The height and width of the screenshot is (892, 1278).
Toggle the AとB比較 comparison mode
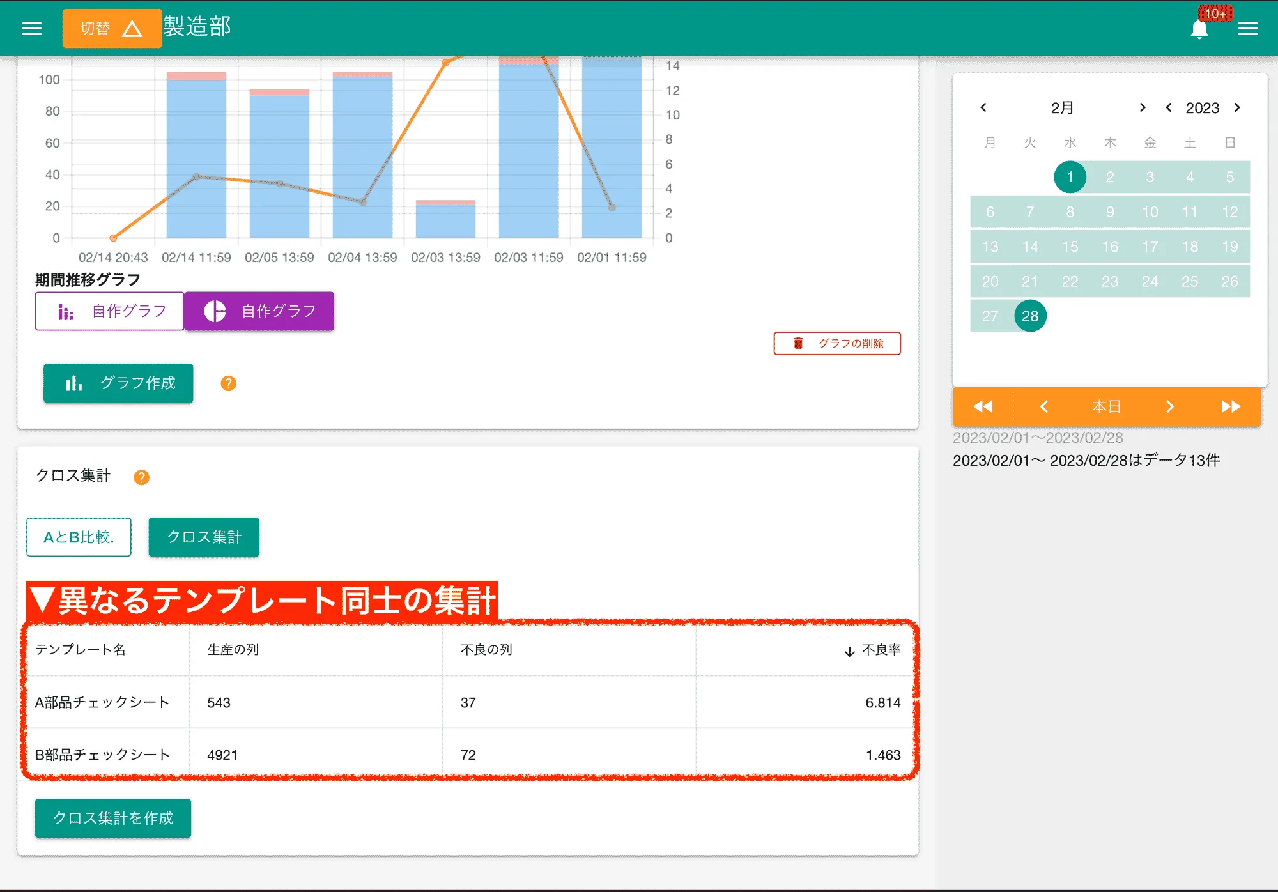(79, 537)
